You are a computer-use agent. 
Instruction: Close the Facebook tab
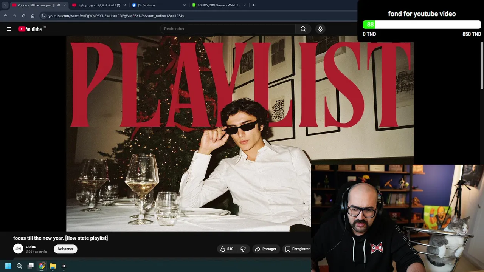185,5
